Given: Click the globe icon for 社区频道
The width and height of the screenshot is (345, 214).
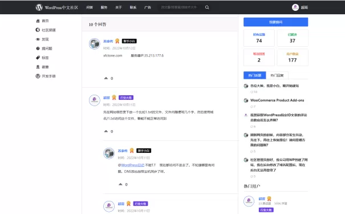Looking at the screenshot, I should tap(38, 30).
